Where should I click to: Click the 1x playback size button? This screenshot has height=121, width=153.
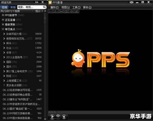50,11
